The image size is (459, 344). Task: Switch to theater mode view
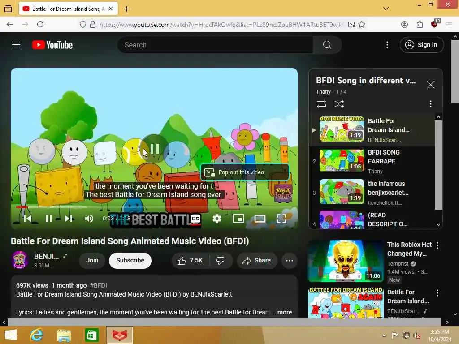pyautogui.click(x=260, y=219)
